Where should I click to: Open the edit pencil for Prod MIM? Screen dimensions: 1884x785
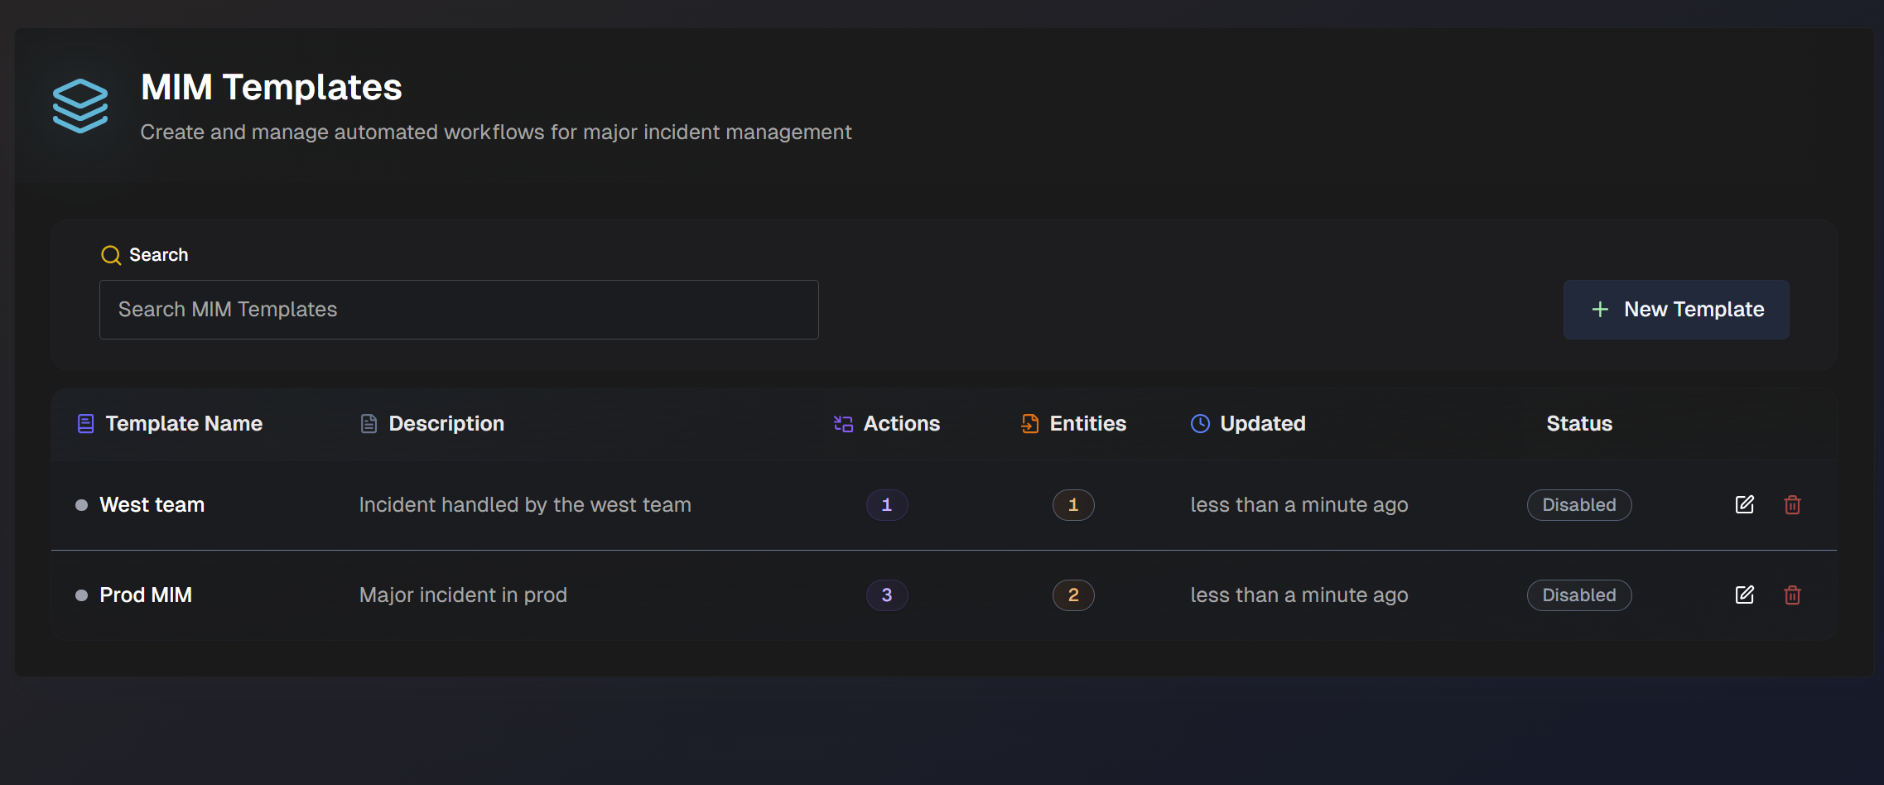[x=1744, y=595]
